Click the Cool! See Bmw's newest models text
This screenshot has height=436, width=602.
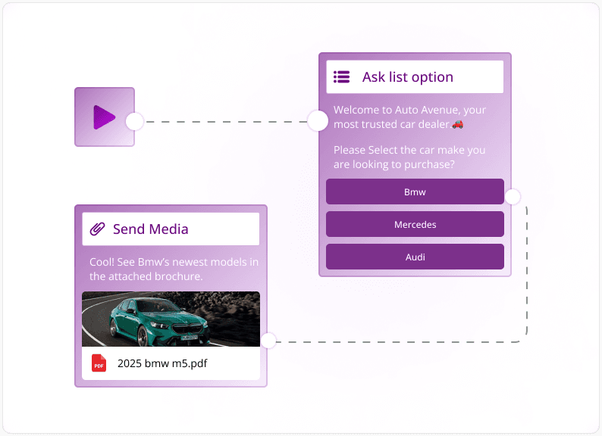pos(174,269)
